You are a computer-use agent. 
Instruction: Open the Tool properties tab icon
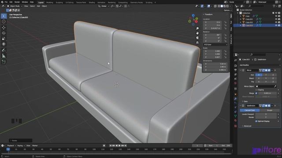click(x=235, y=61)
